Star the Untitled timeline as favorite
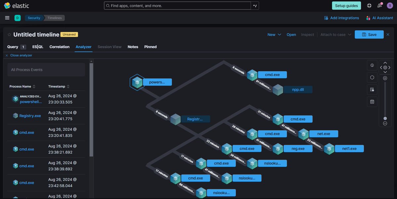 click(9, 34)
